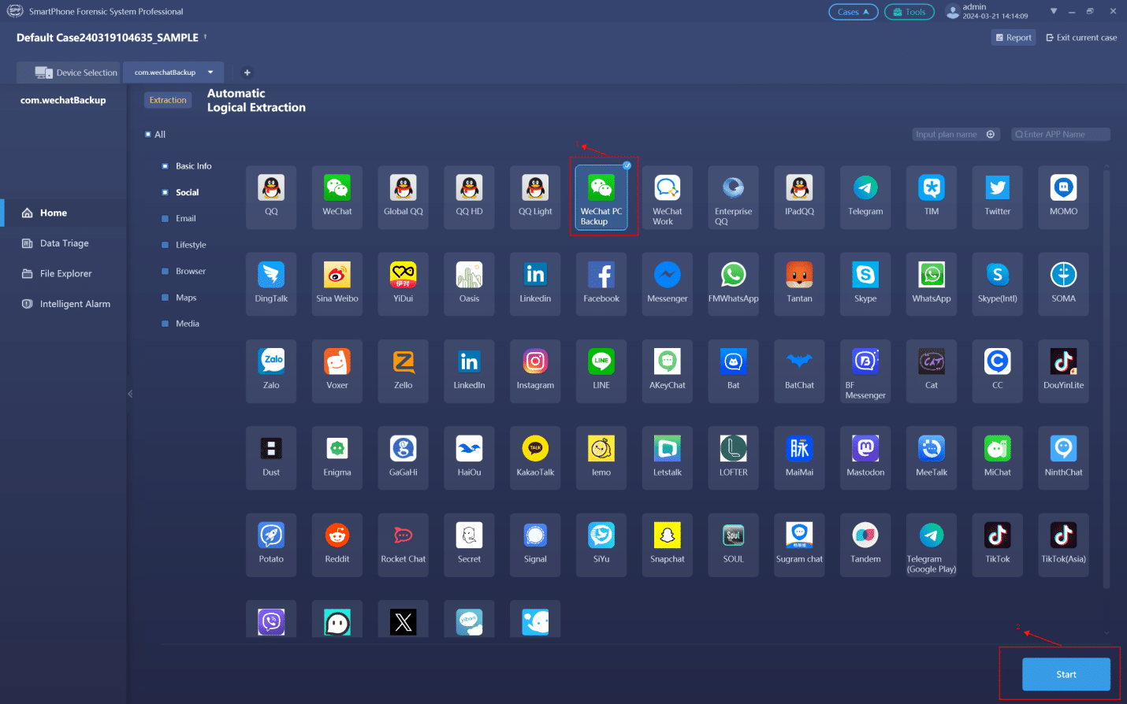Viewport: 1127px width, 704px height.
Task: Choose the Global QQ app
Action: tap(404, 198)
